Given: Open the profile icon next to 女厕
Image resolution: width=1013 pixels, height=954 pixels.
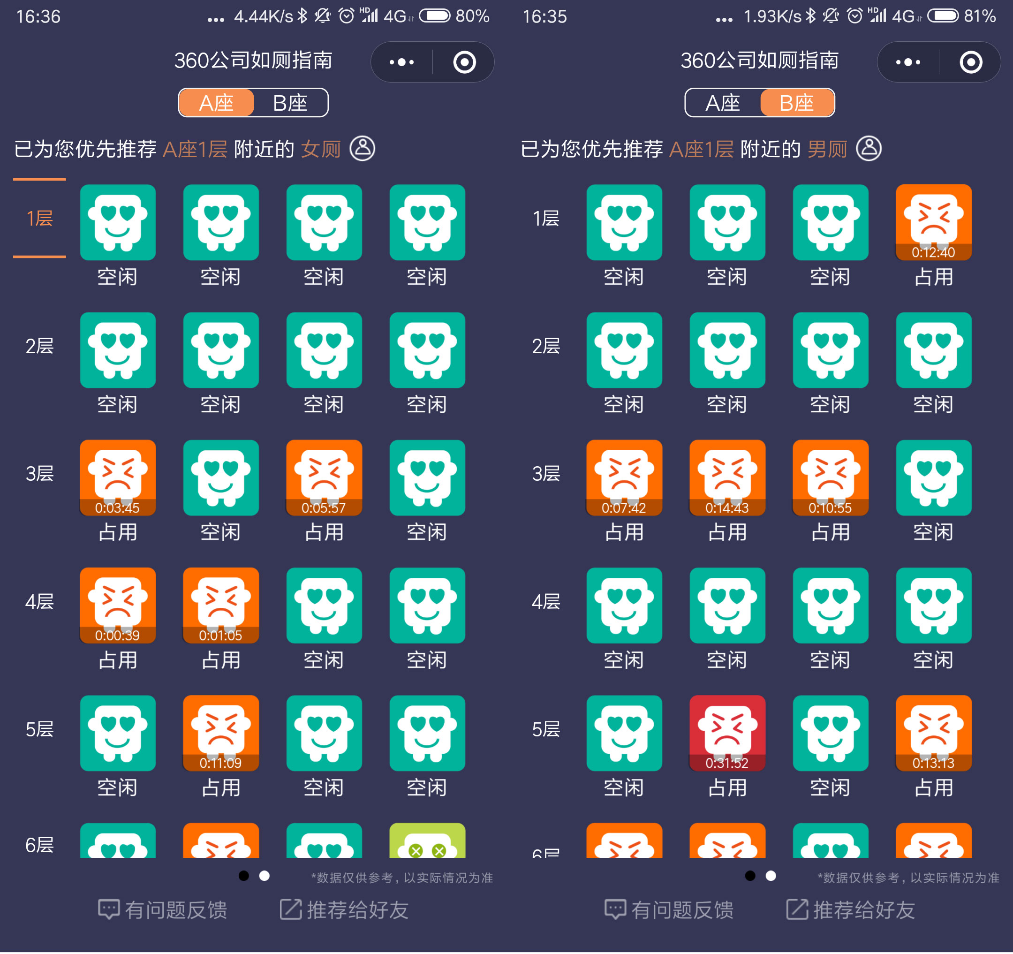Looking at the screenshot, I should tap(363, 149).
